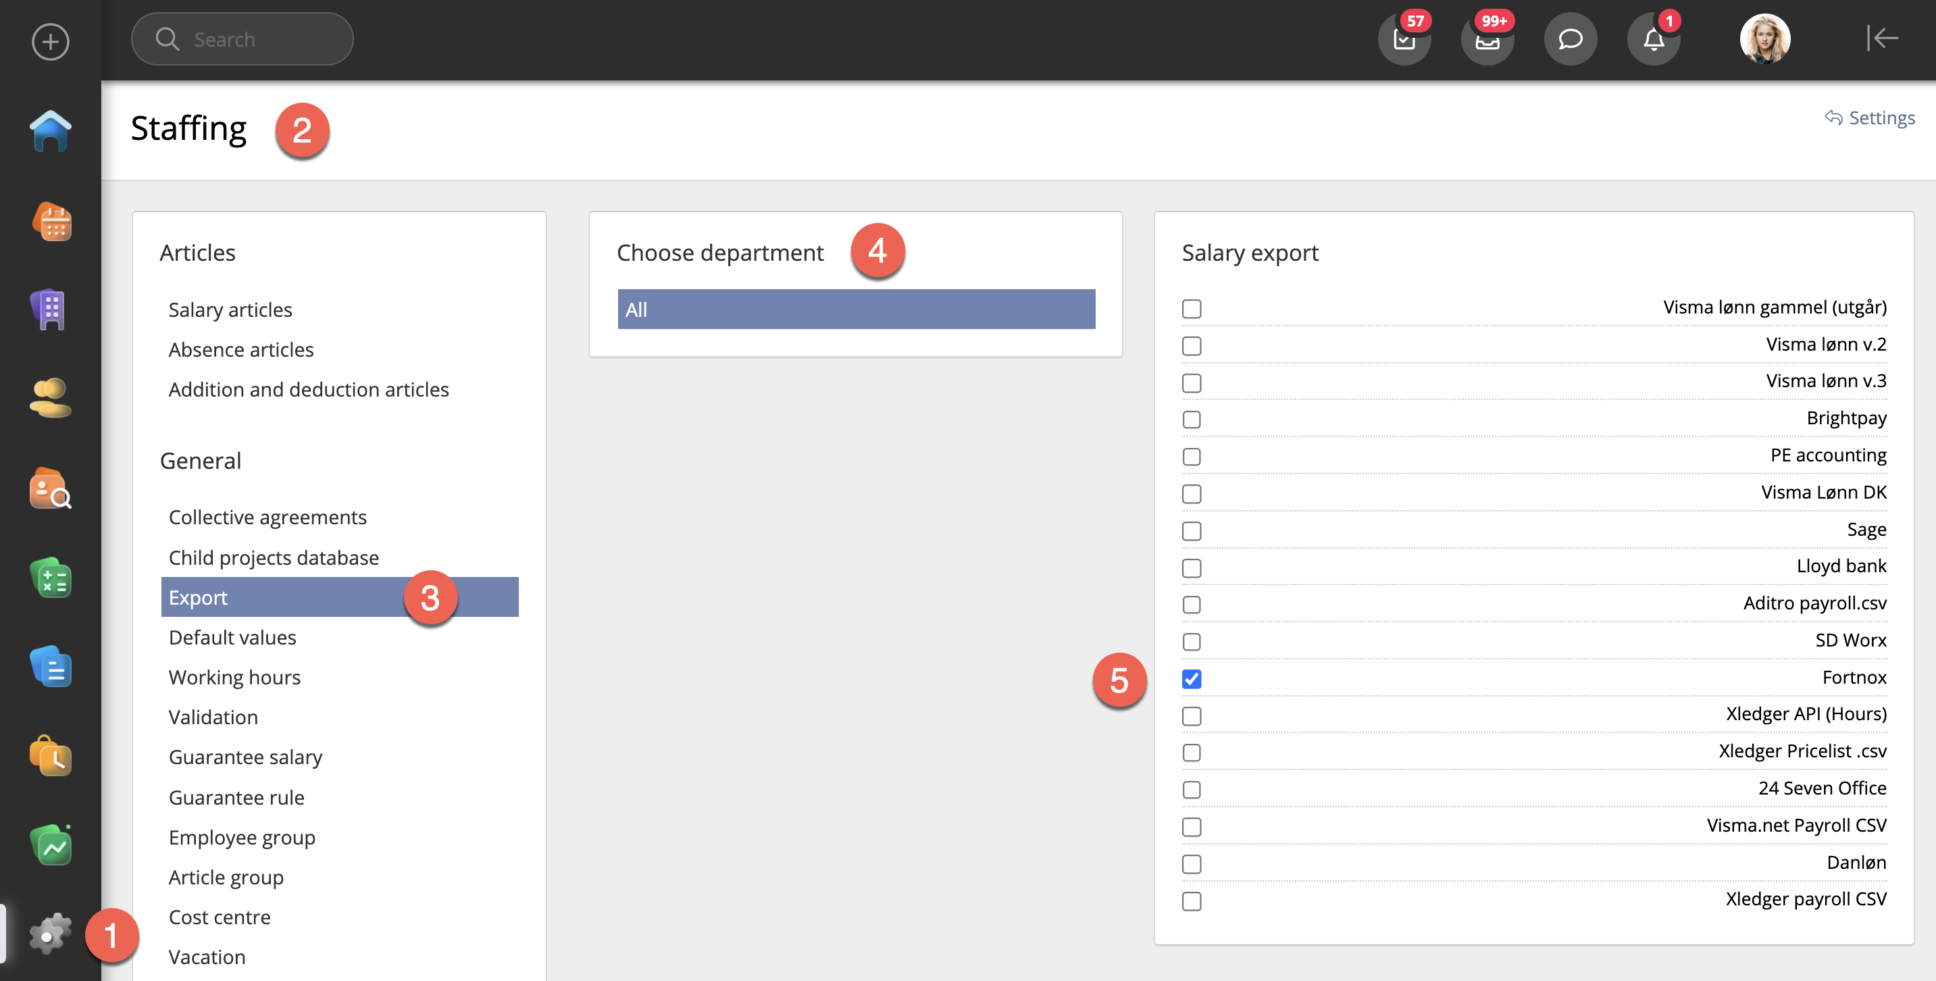
Task: Enable Visma lønn v.3 checkbox
Action: coord(1191,382)
